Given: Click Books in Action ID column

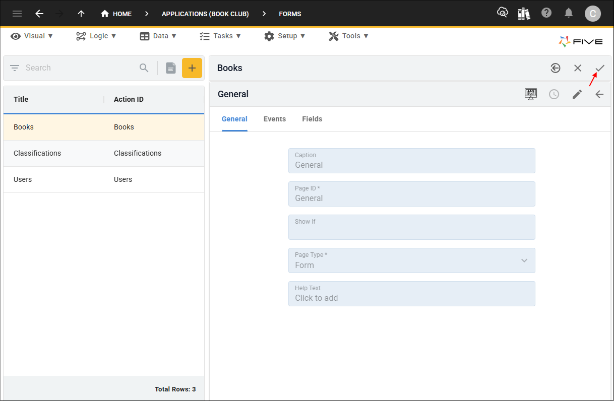Looking at the screenshot, I should click(x=124, y=127).
